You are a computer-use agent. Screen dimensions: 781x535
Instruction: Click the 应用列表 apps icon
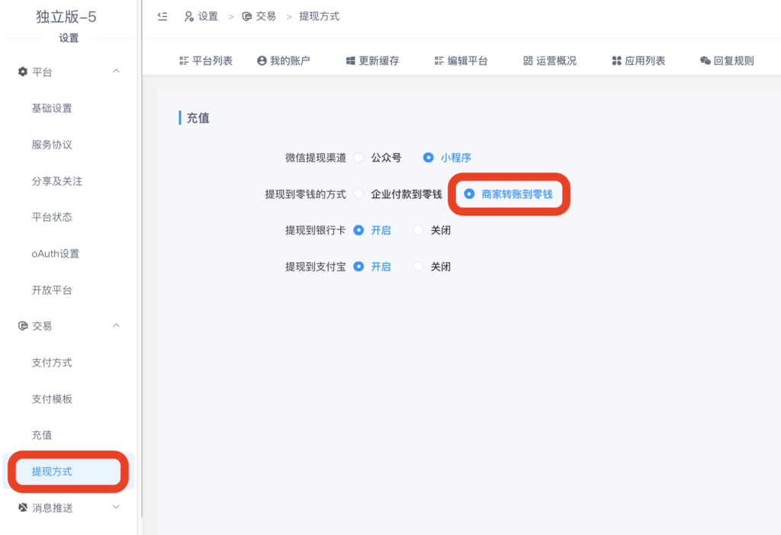pyautogui.click(x=618, y=60)
